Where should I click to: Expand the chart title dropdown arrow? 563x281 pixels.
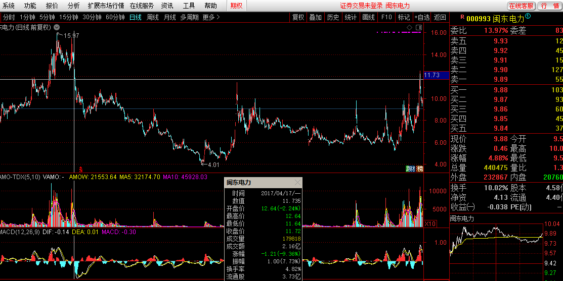[x=57, y=27]
